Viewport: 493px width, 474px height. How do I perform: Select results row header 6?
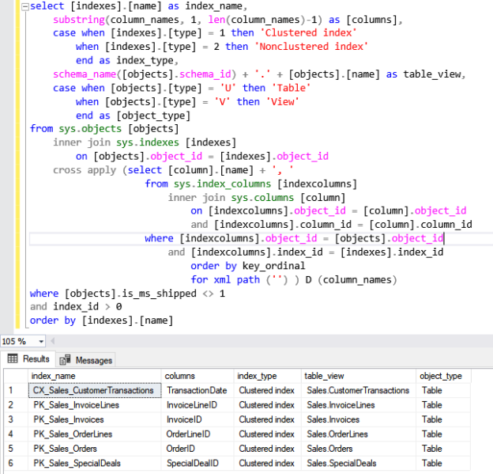coord(16,463)
